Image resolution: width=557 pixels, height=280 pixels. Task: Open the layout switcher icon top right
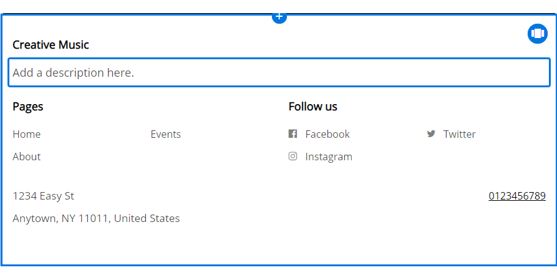tap(538, 34)
